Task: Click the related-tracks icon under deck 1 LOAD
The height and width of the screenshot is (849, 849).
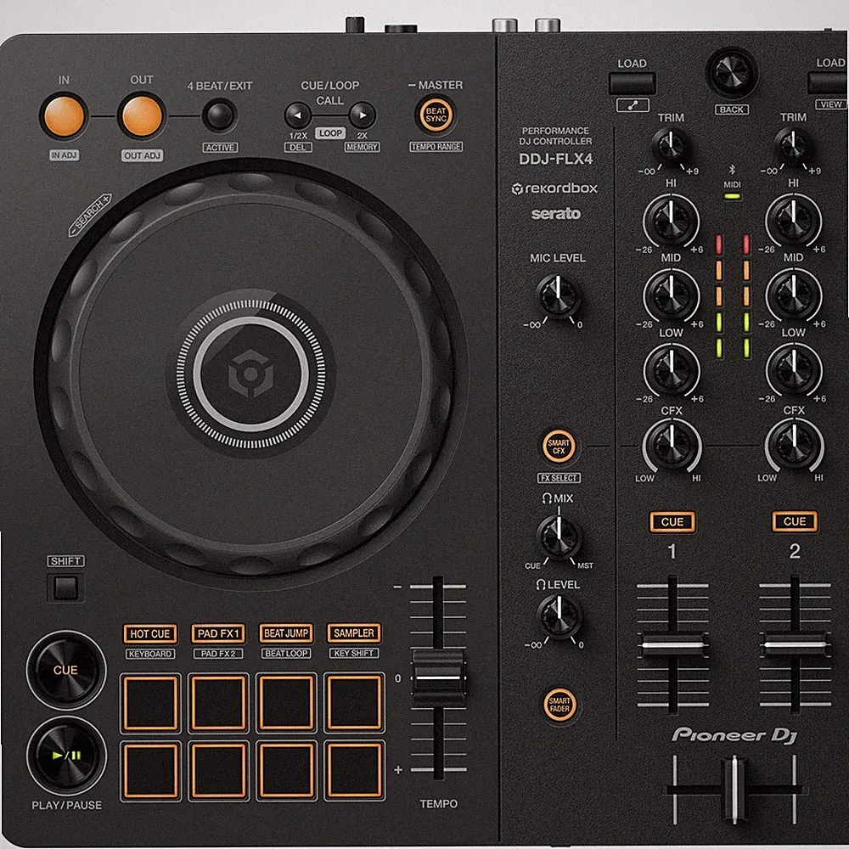Action: point(633,105)
